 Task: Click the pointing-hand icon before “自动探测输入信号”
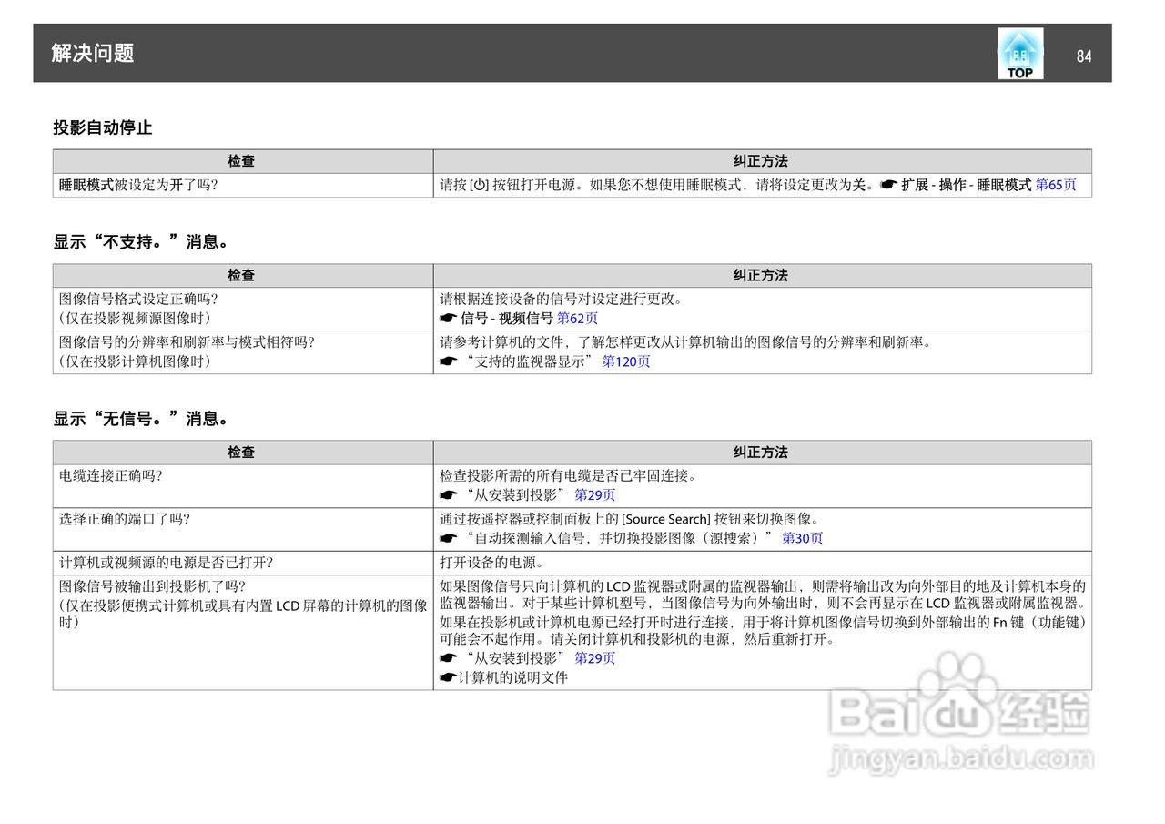448,538
